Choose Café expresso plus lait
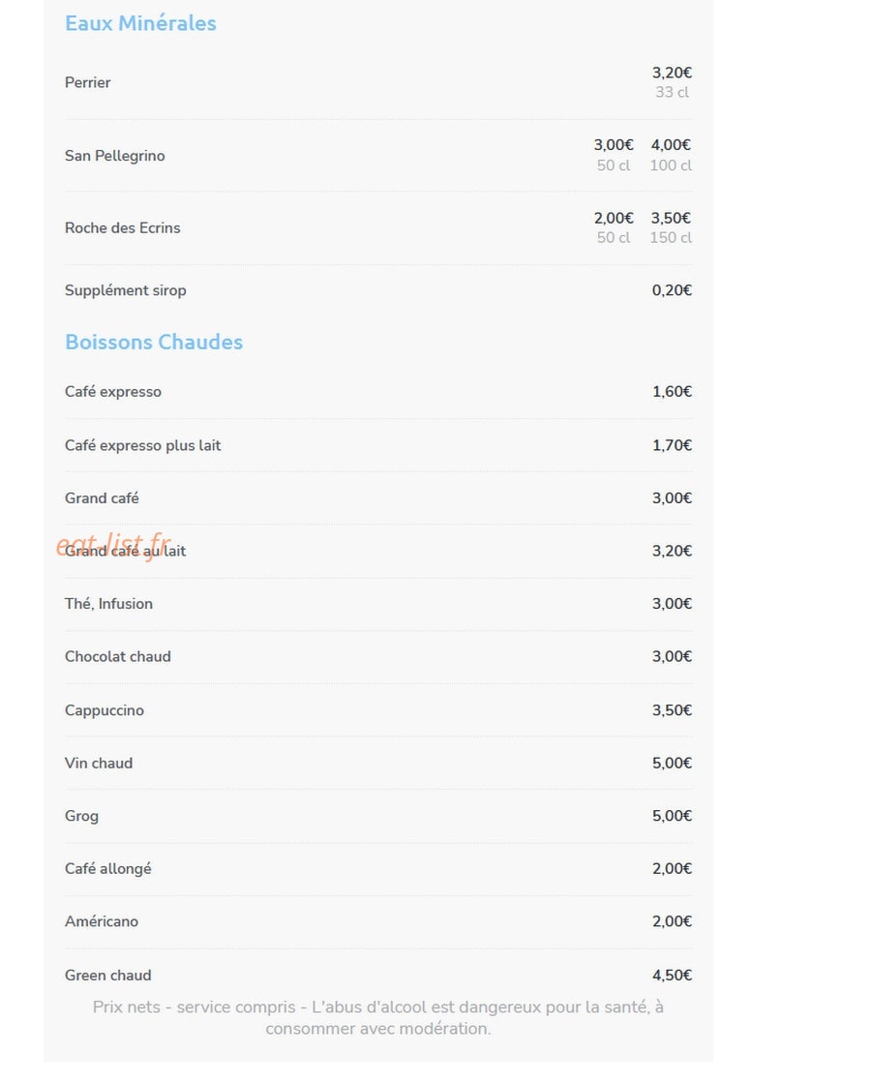Screen dimensions: 870x1083 click(378, 445)
